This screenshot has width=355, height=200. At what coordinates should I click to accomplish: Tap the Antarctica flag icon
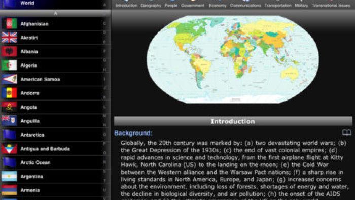coord(9,135)
